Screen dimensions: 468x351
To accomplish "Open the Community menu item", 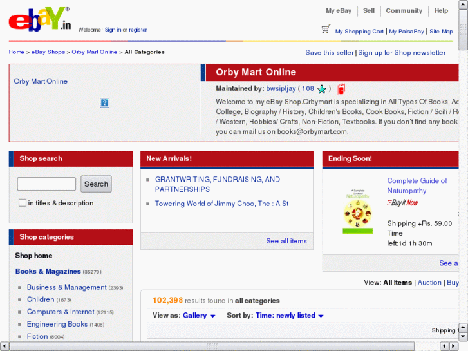I will (x=404, y=11).
